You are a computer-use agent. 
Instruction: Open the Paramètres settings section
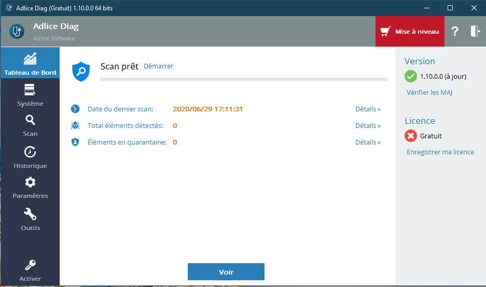[x=30, y=188]
